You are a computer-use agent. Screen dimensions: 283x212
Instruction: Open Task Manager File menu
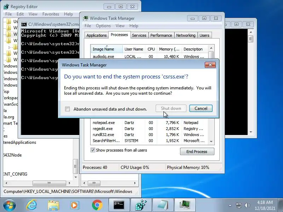[88, 26]
